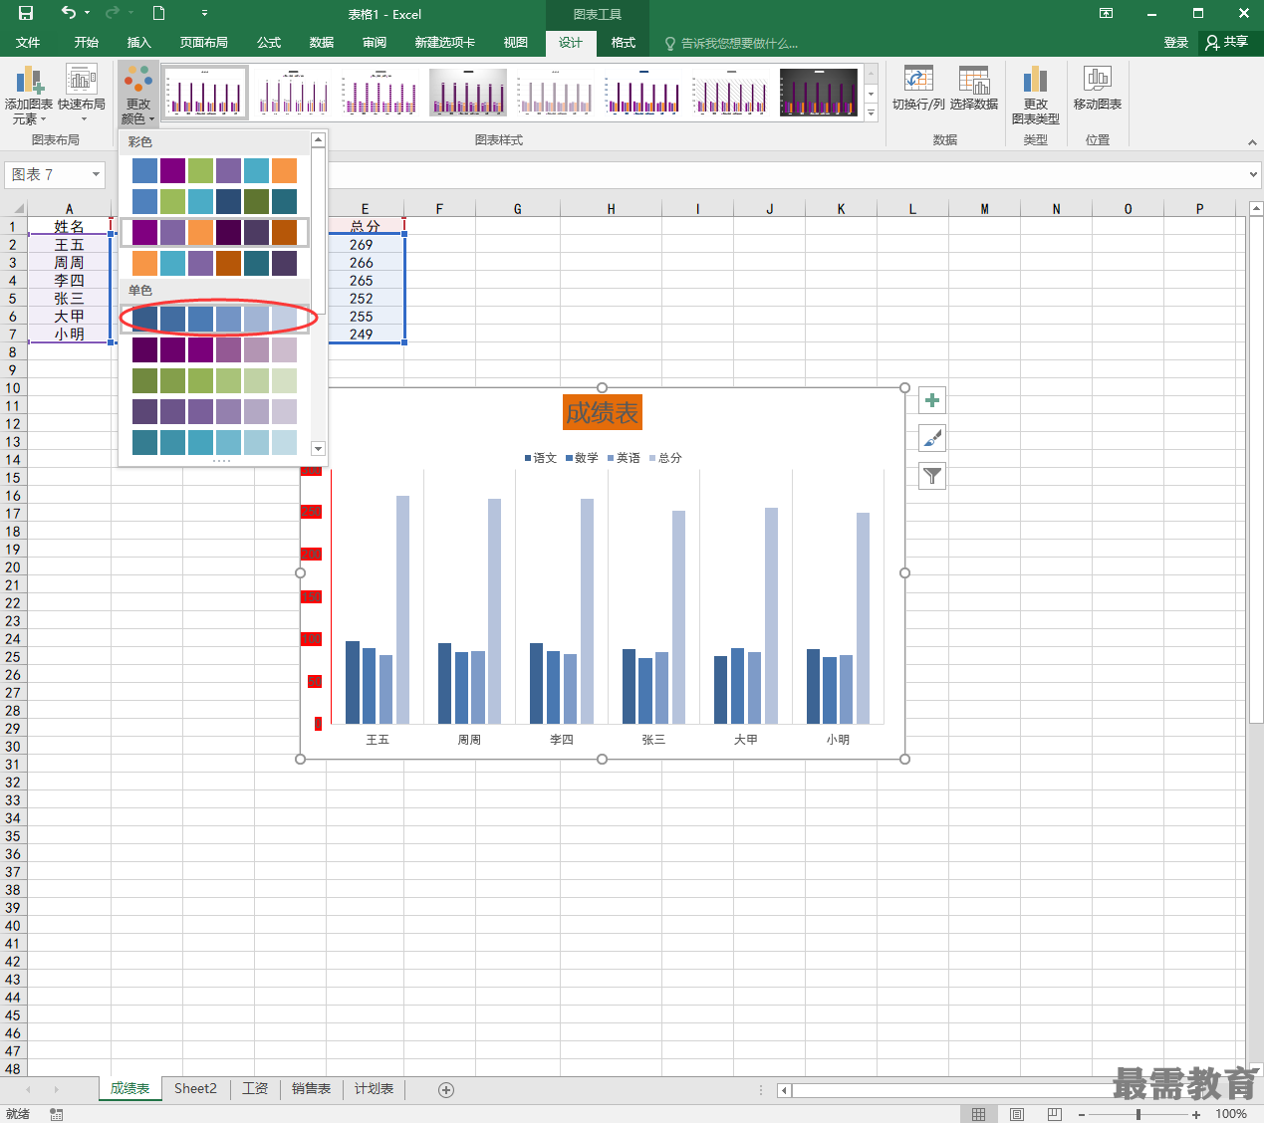Open the 公式 ribbon tab
Screen dimensions: 1264x1123
click(x=269, y=43)
